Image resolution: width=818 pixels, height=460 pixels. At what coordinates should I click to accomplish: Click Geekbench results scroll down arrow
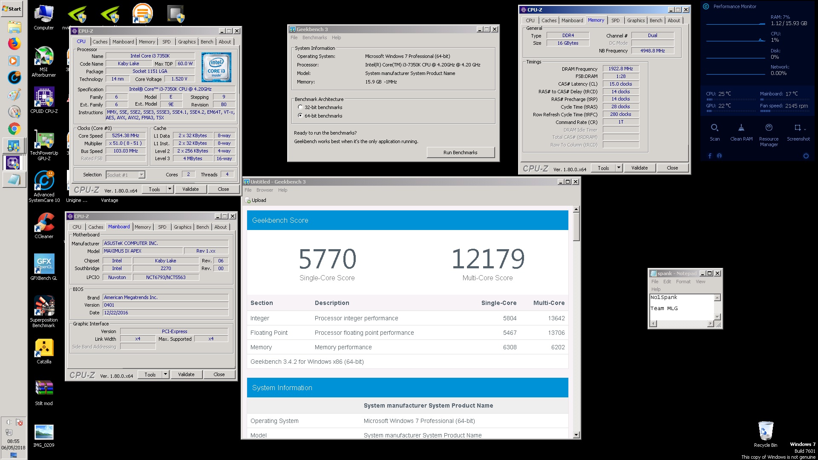[x=576, y=435]
